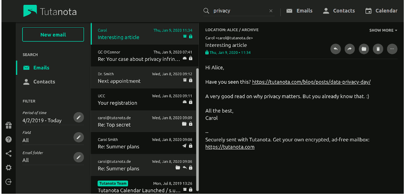Reply to Carol's email with the reply icon
Image resolution: width=406 pixels, height=196 pixels.
tap(336, 49)
